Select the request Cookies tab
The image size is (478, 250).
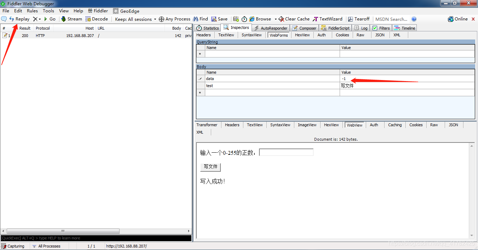click(342, 35)
